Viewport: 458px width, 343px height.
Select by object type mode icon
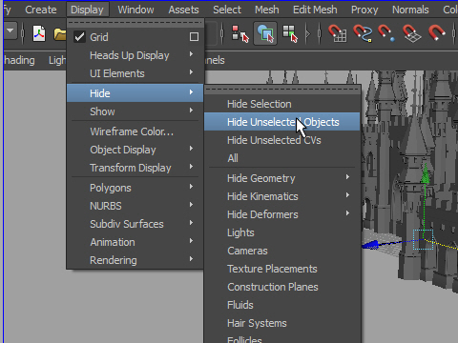[265, 33]
